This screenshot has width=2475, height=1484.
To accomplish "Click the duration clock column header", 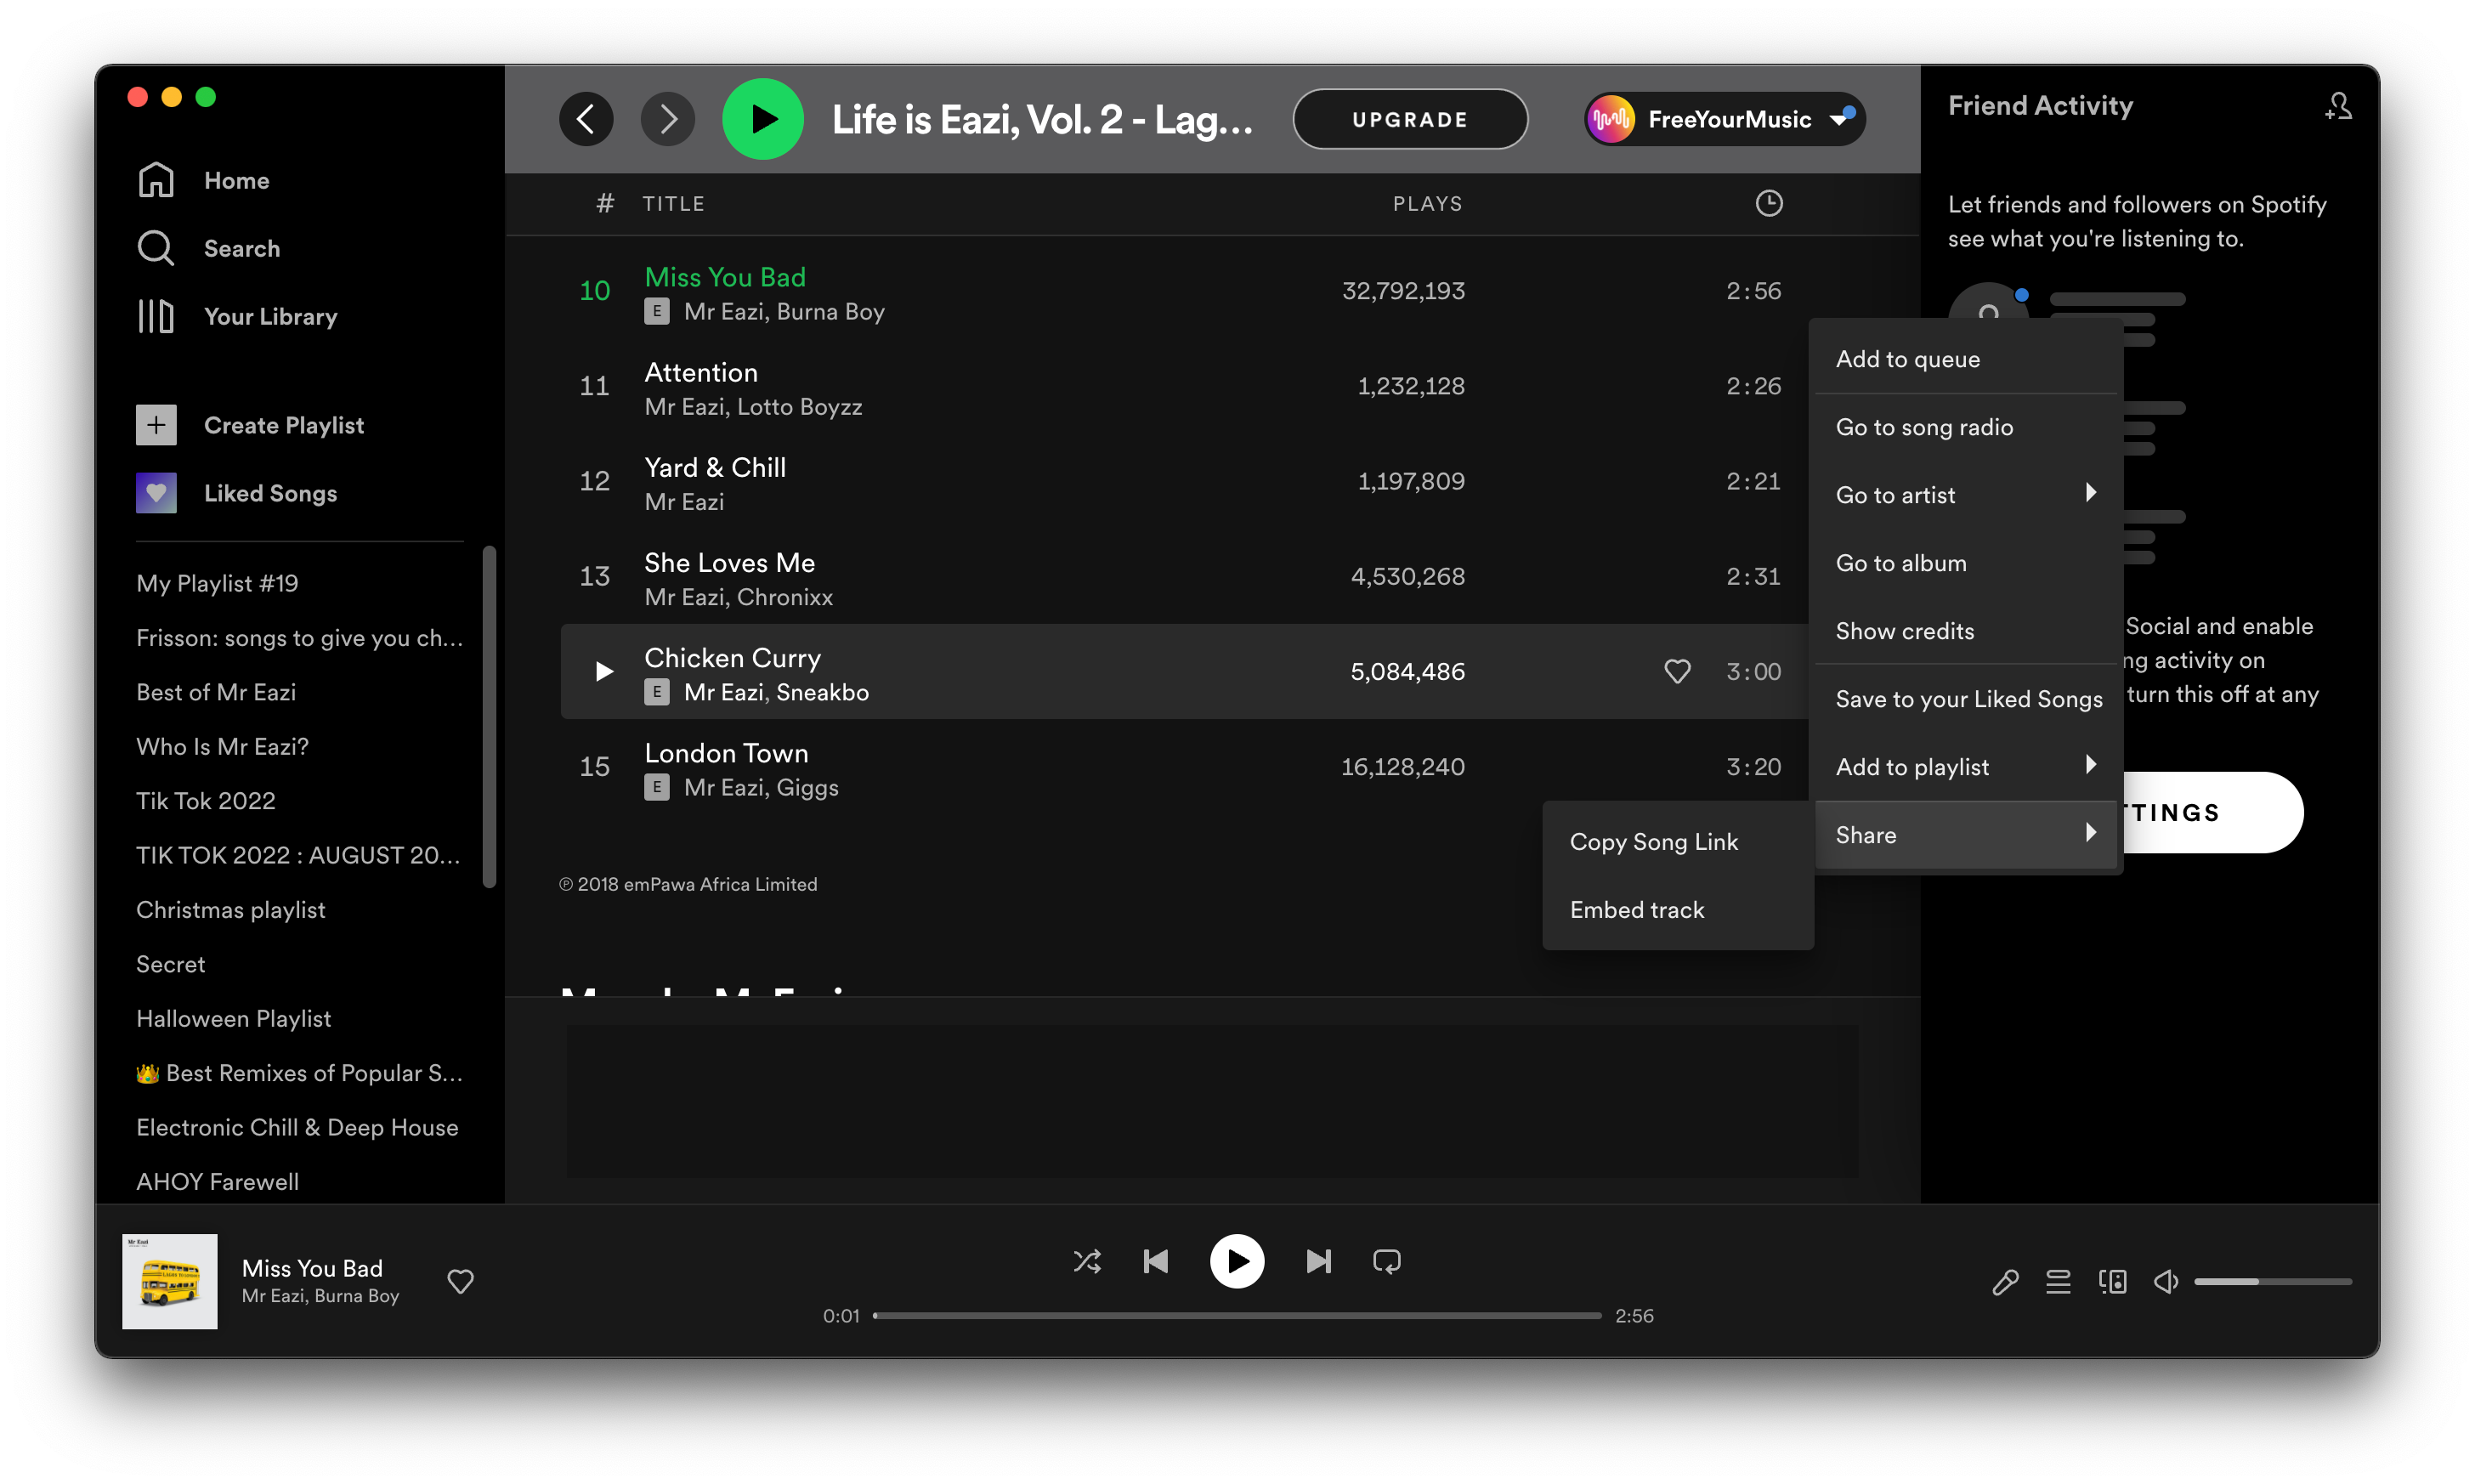I will coord(1769,203).
